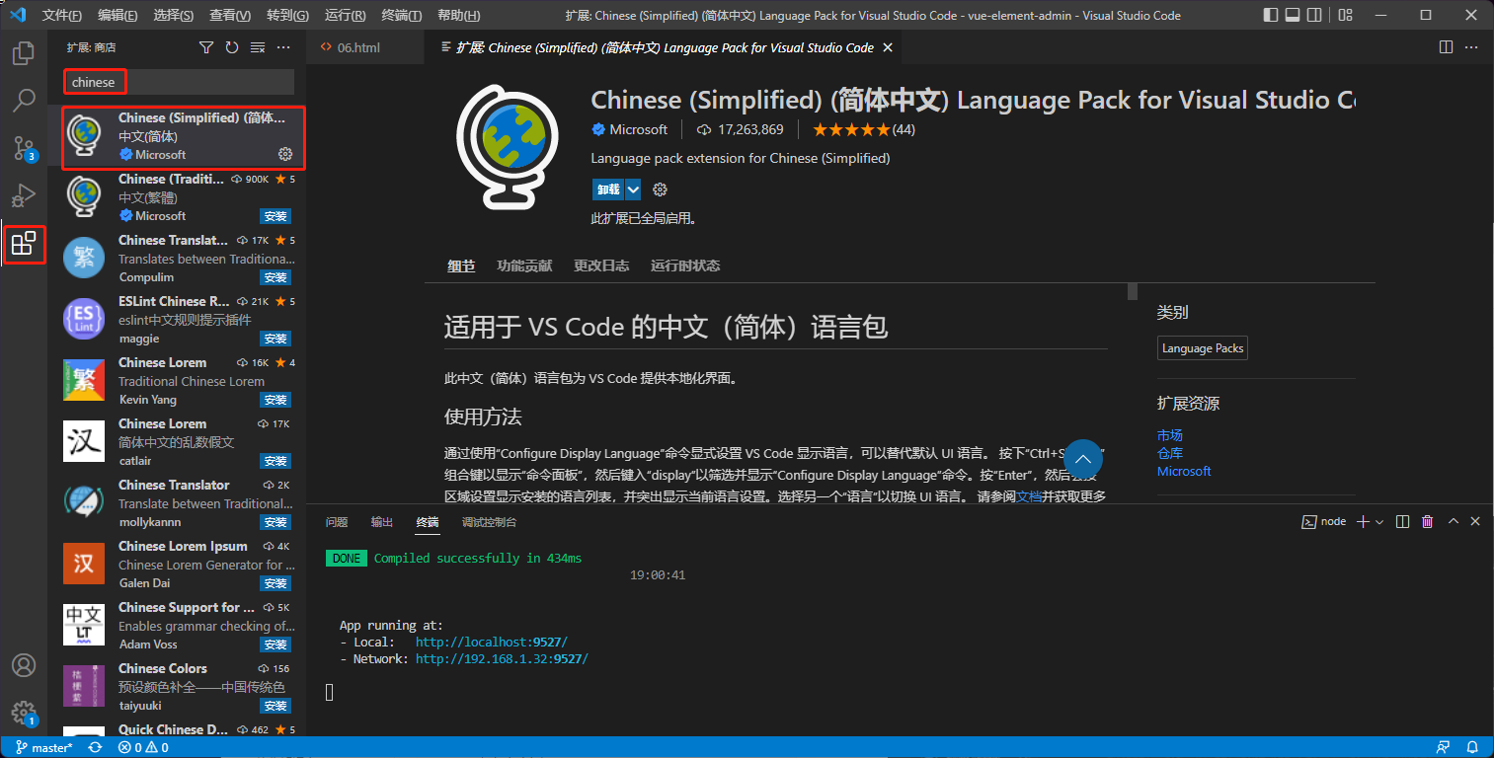Open notifications bell in status bar
This screenshot has width=1494, height=758.
[x=1471, y=747]
